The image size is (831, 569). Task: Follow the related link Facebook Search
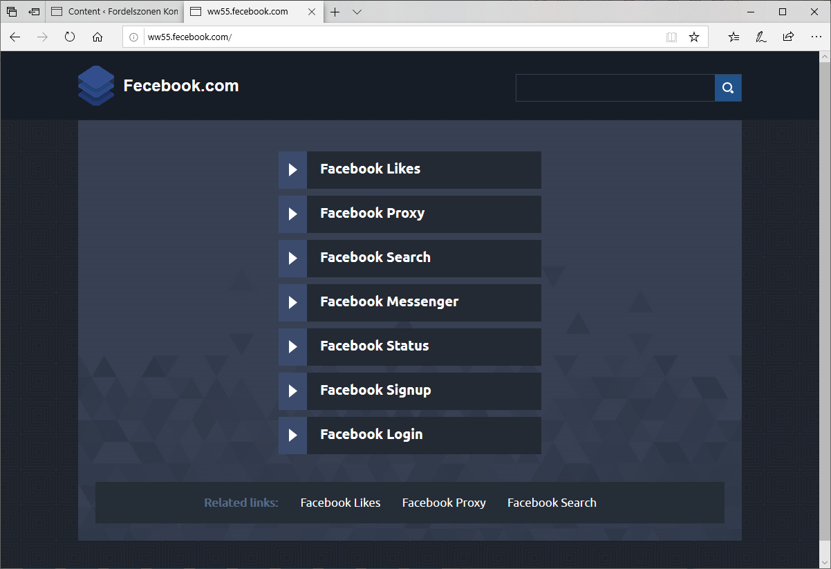click(552, 503)
